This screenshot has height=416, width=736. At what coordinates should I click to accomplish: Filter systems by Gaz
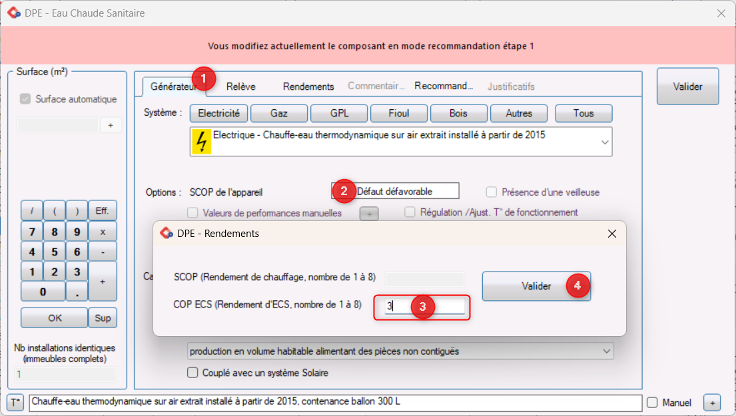click(x=278, y=113)
